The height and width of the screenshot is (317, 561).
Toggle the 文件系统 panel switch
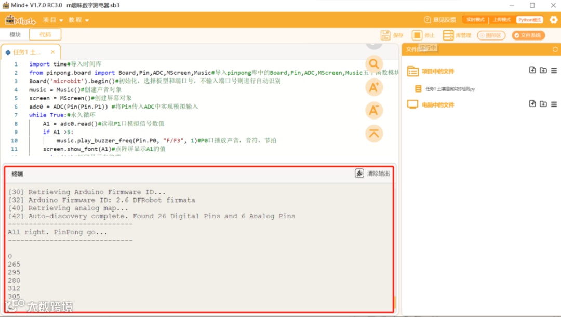coord(528,35)
